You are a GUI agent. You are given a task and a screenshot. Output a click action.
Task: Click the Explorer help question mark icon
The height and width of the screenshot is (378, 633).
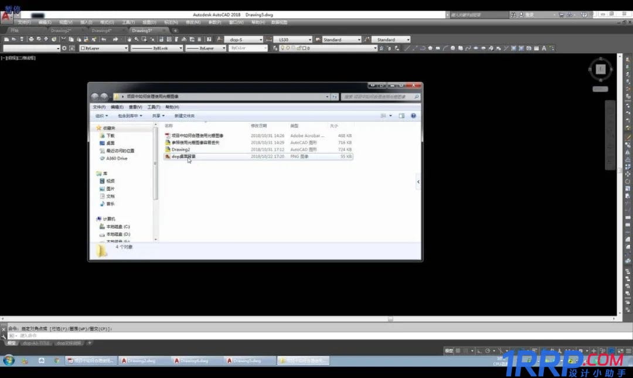(413, 116)
